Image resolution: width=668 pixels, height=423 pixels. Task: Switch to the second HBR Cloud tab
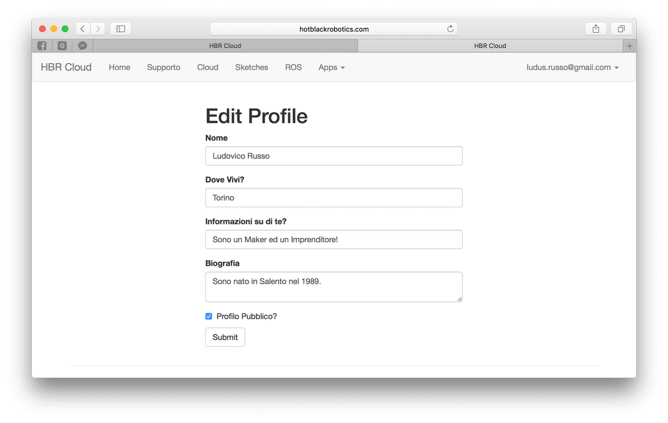(490, 46)
